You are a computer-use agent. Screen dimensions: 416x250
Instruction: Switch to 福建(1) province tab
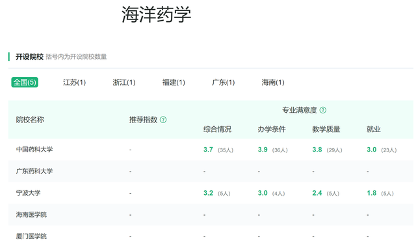[x=174, y=82]
